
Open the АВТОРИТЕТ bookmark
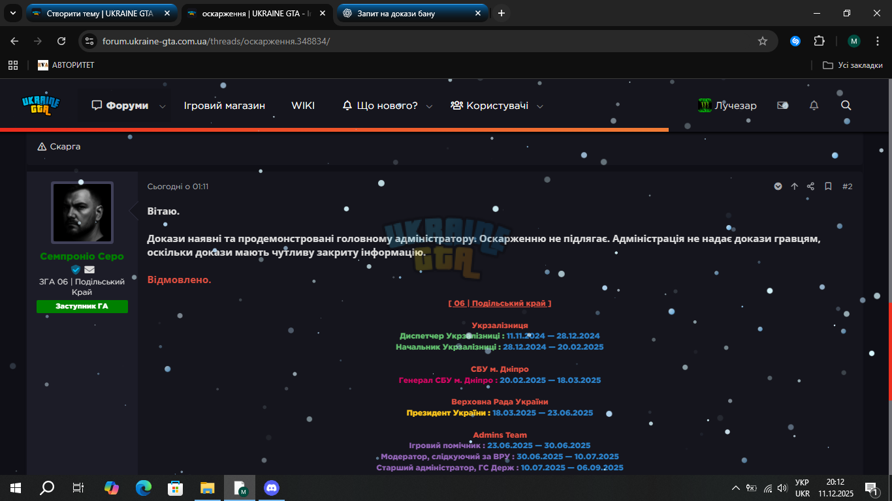click(x=66, y=65)
